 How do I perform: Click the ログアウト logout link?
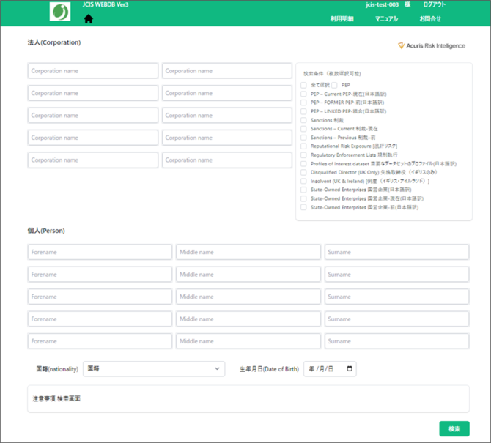(x=434, y=5)
